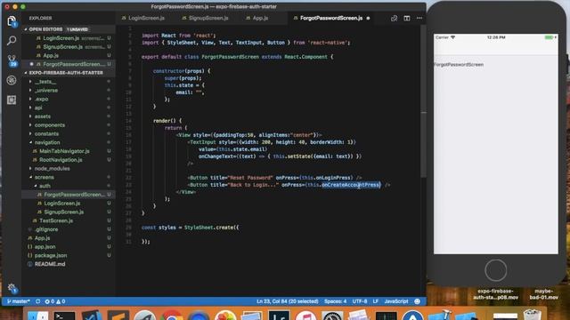Click ForgotPasswordScreen text in the simulator

[459, 65]
